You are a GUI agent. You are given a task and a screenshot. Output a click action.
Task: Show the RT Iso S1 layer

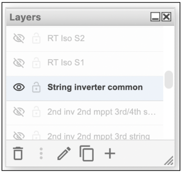coord(19,63)
